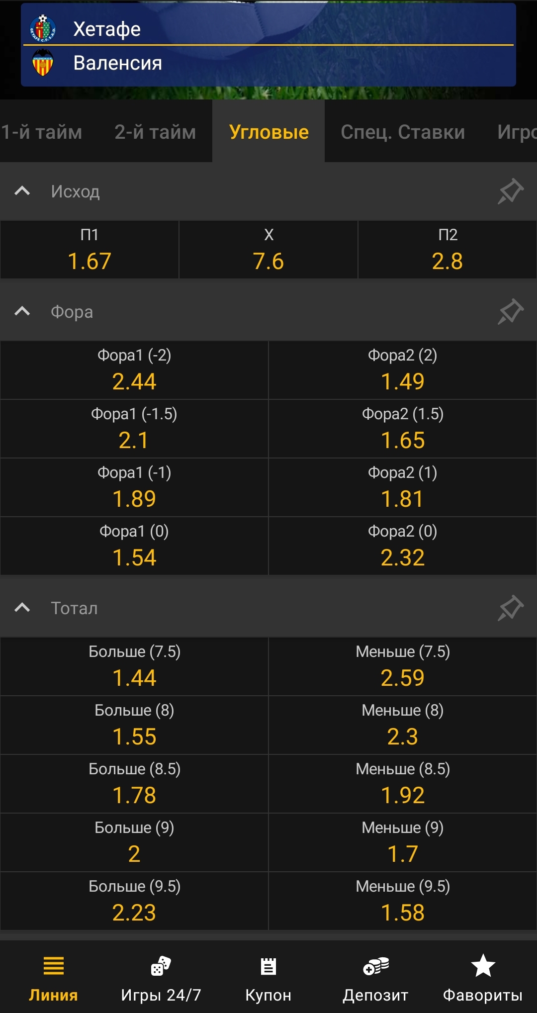Click the Хетафе team crest
The width and height of the screenshot is (537, 1013).
point(43,28)
